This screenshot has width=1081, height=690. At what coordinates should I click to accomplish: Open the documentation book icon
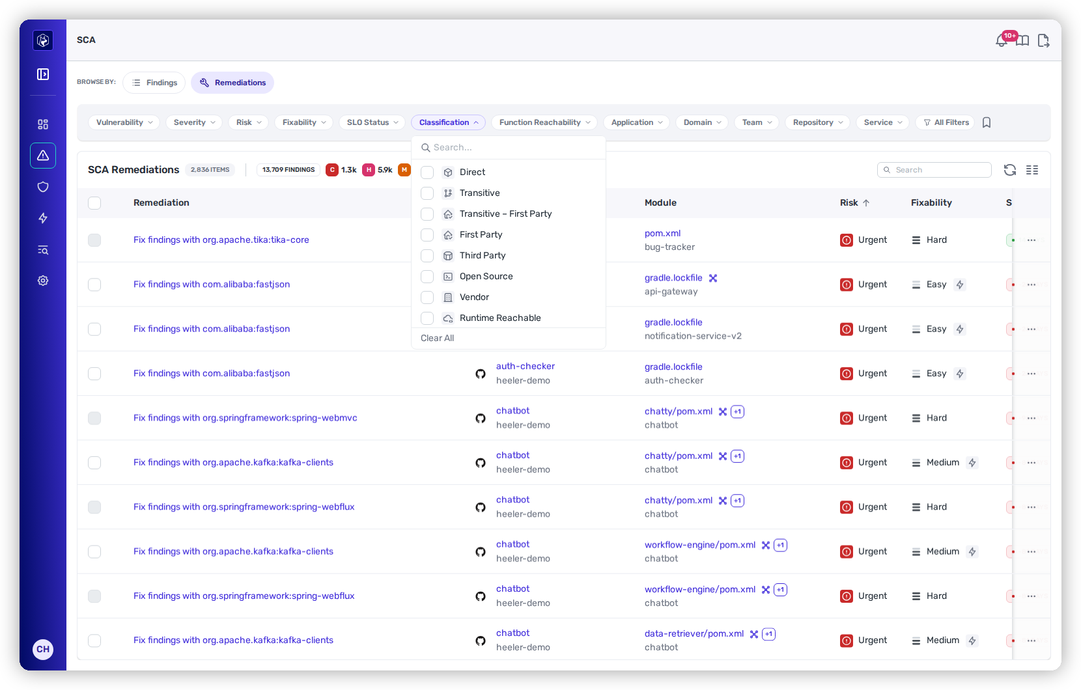(x=1023, y=41)
